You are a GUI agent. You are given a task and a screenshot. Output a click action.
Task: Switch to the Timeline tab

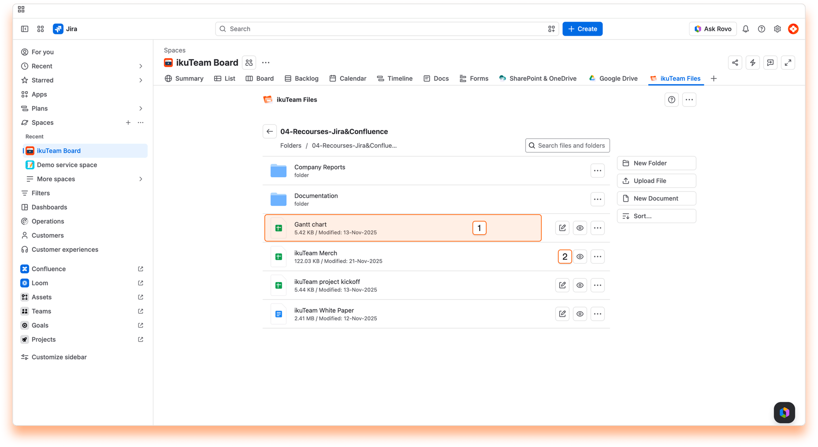394,78
